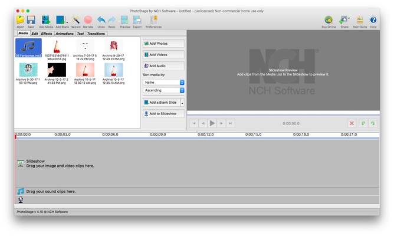
Task: Jump to the start of the preview
Action: [193, 123]
